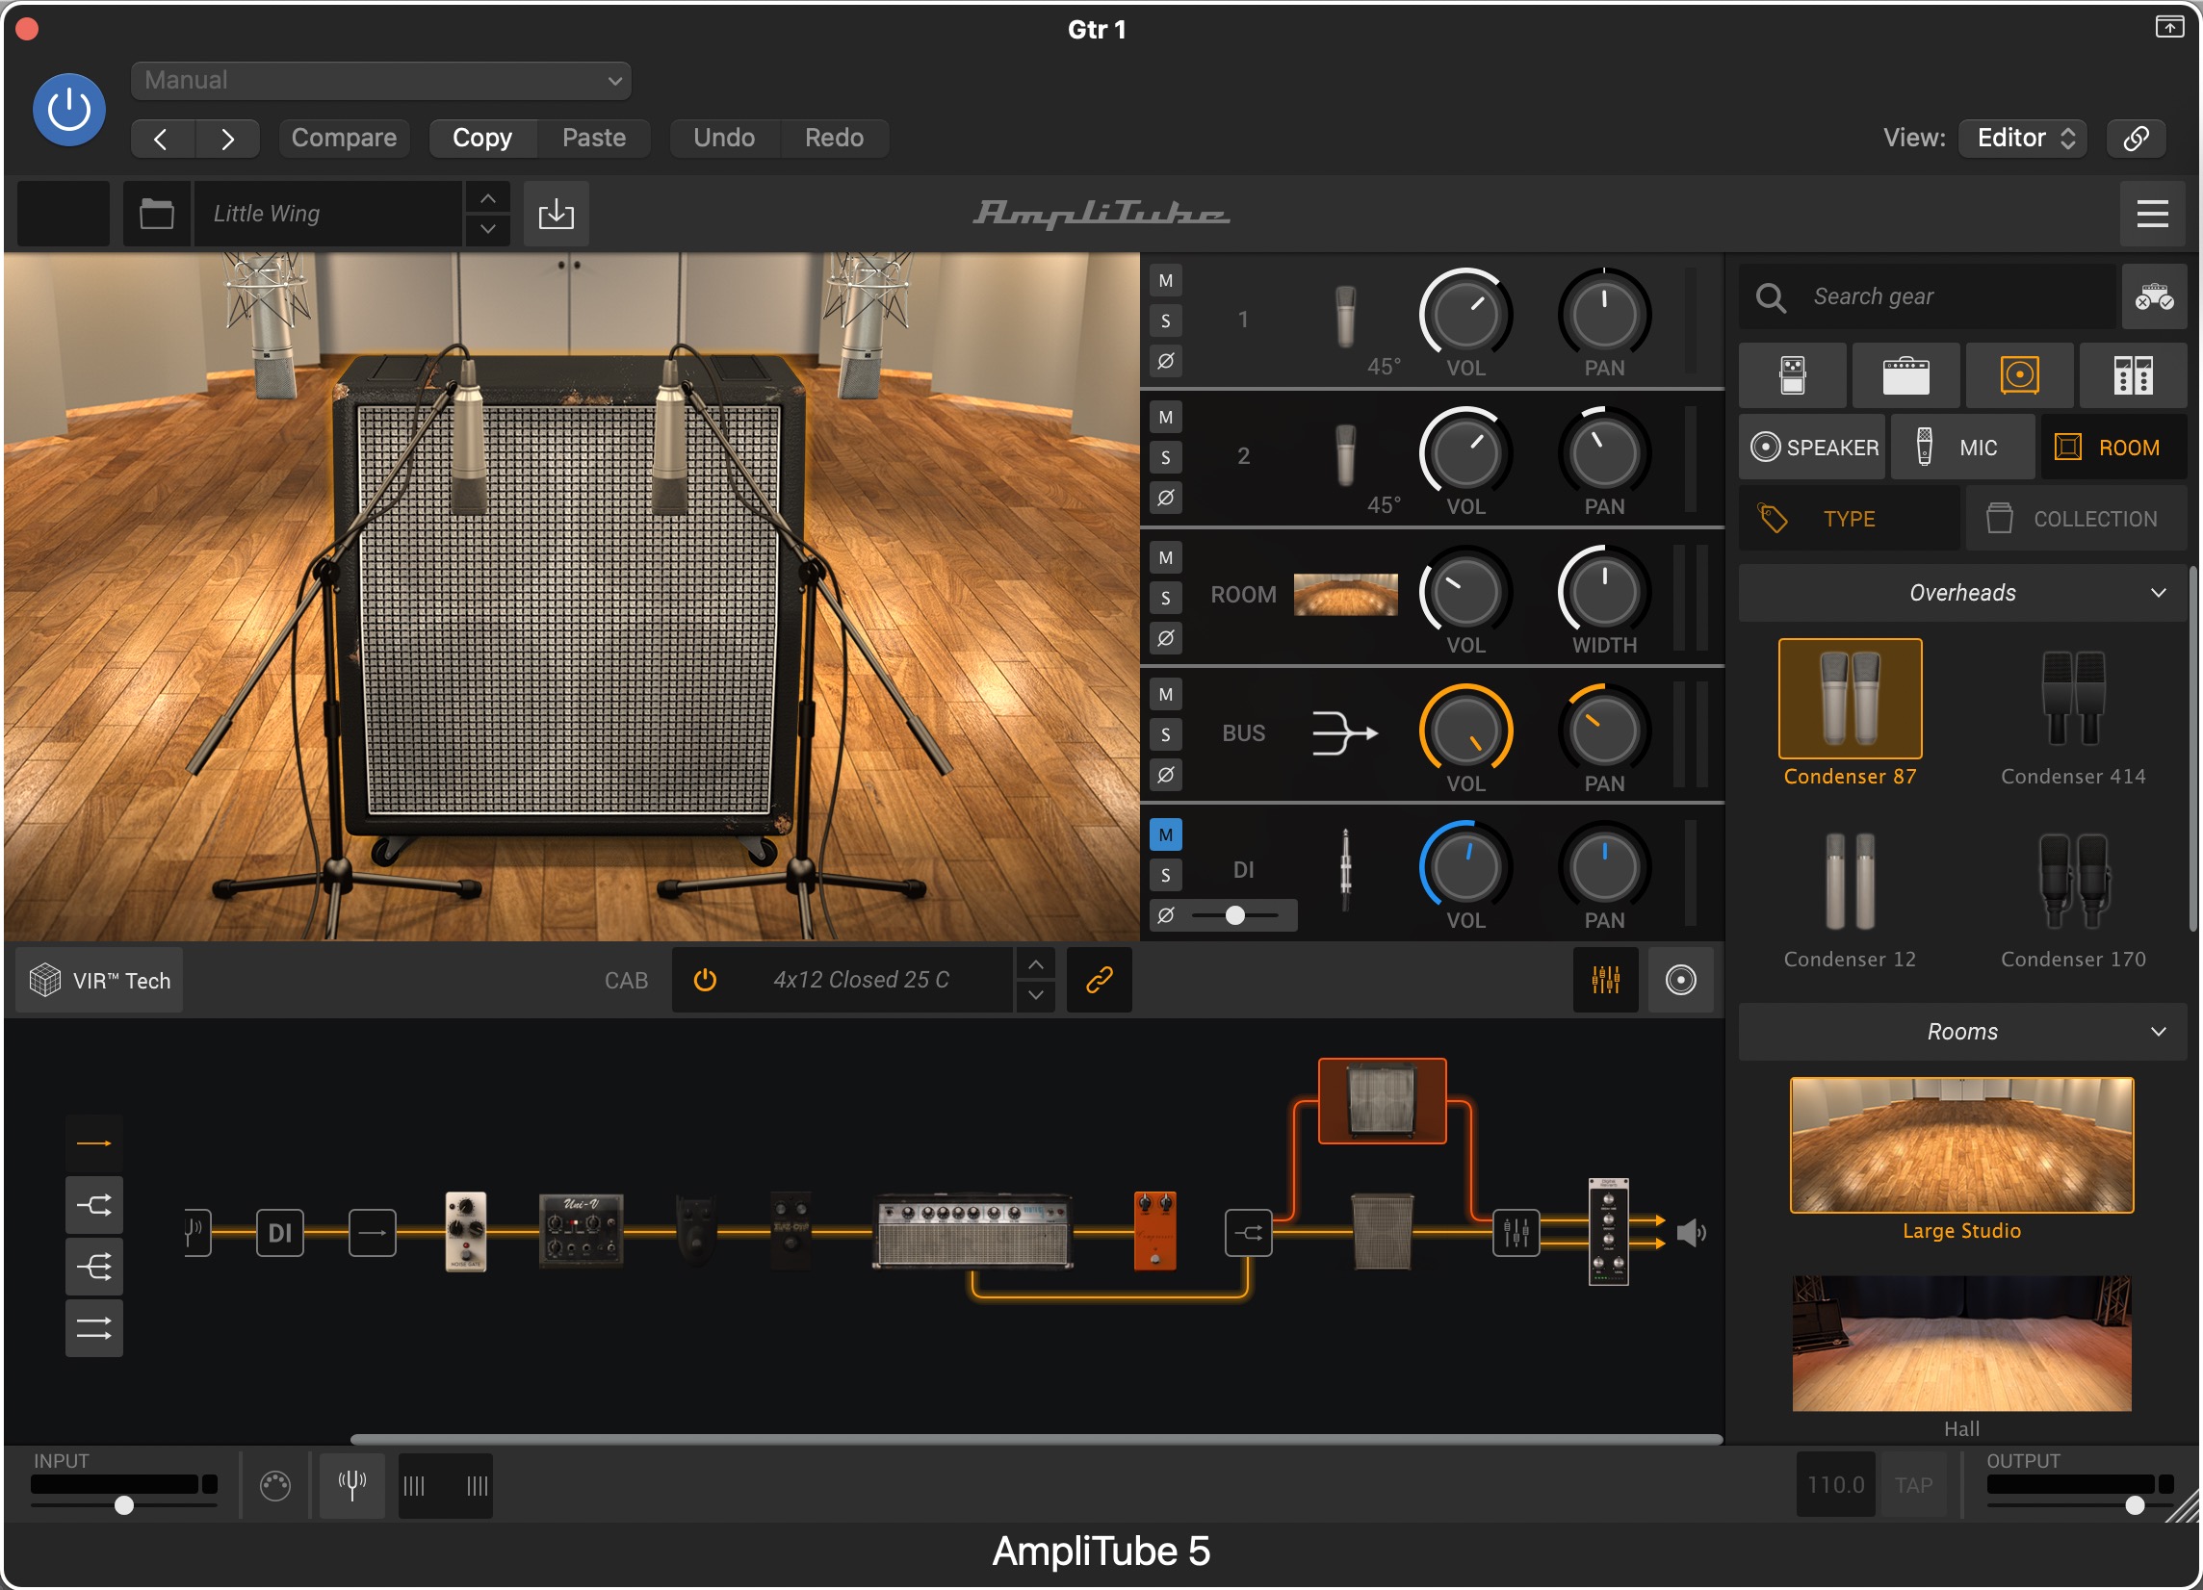The height and width of the screenshot is (1590, 2203).
Task: Toggle the CAB power button
Action: [x=705, y=981]
